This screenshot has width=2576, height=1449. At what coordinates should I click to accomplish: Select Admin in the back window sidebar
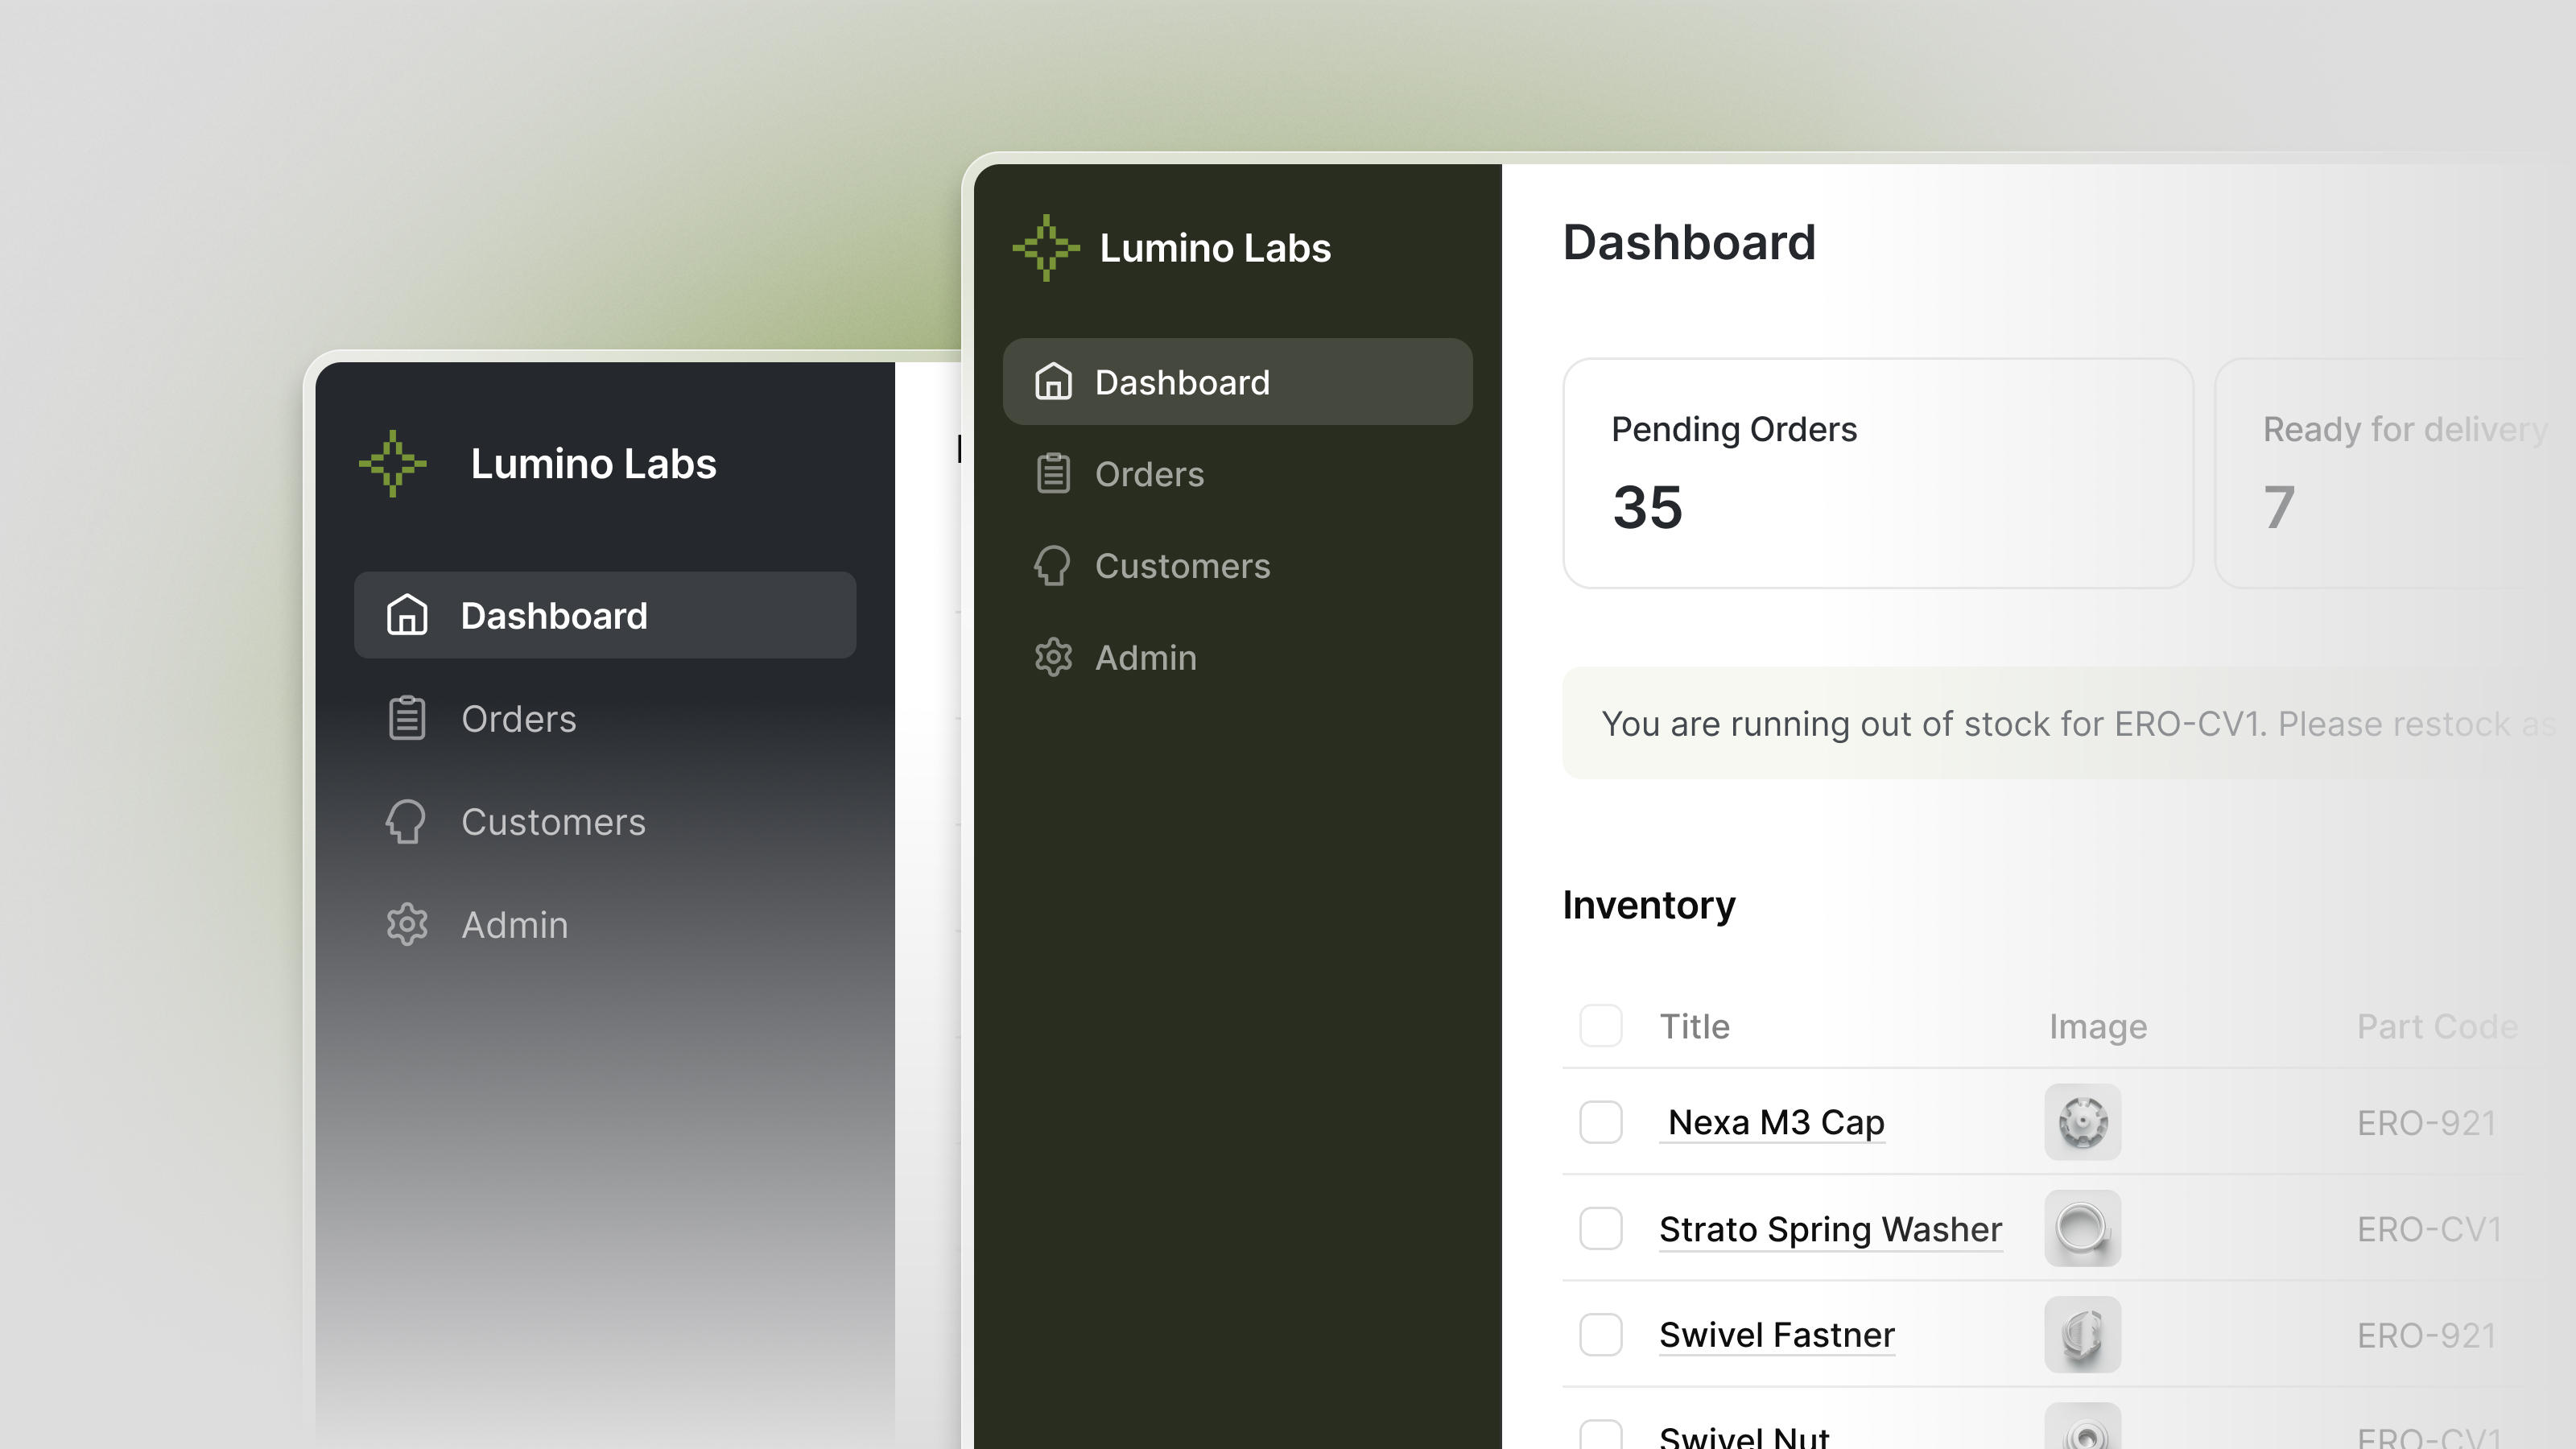pyautogui.click(x=605, y=924)
